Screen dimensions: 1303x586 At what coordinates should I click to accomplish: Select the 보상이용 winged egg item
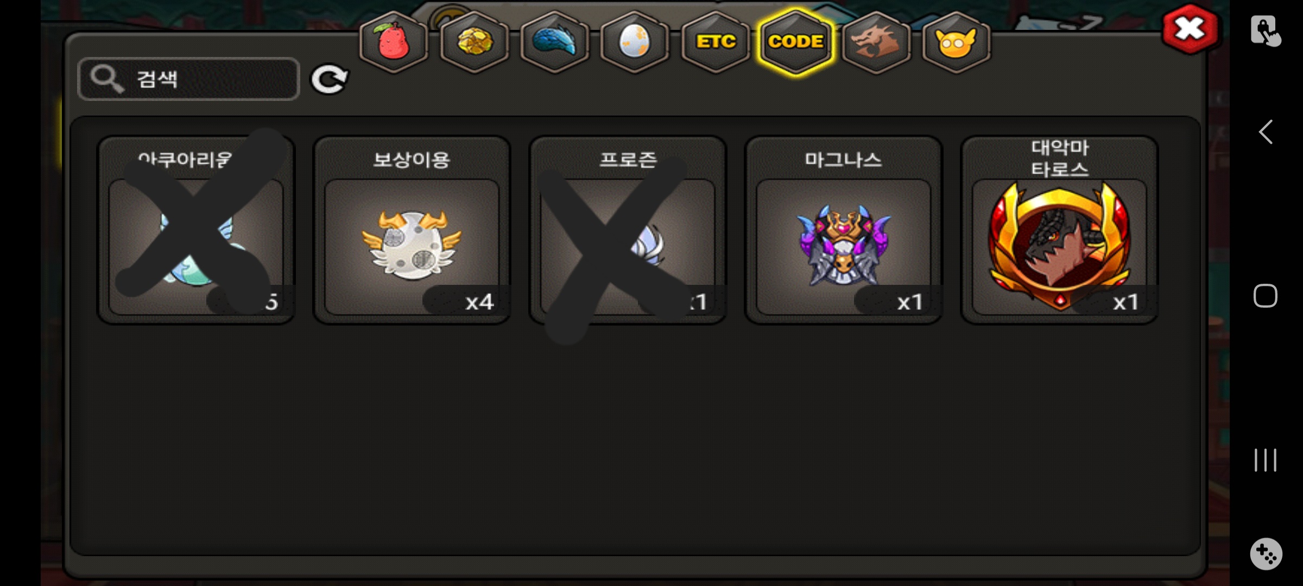click(412, 230)
